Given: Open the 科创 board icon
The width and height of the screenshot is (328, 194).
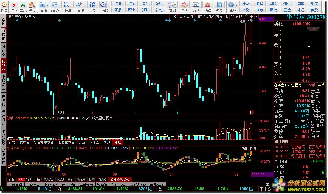Looking at the screenshot, I should (172, 5).
